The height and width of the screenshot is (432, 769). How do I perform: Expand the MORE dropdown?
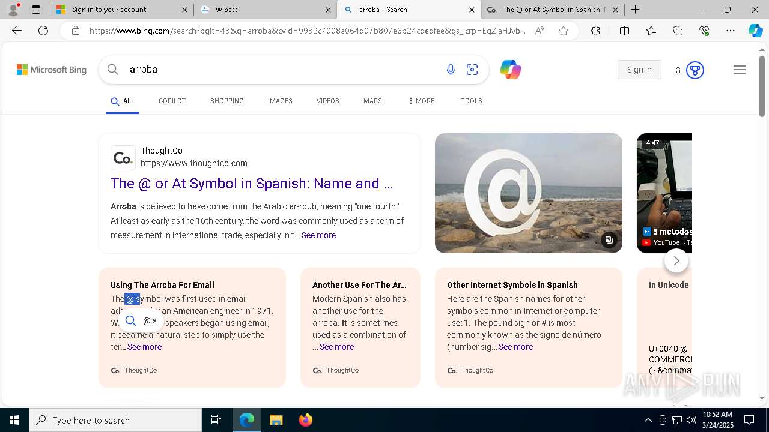click(421, 101)
